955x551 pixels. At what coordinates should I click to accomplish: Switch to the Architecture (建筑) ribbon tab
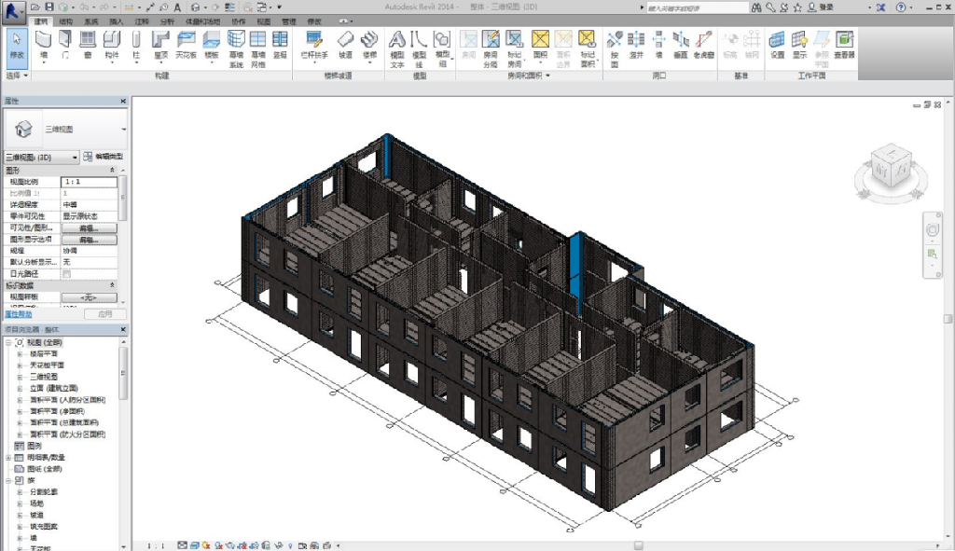(41, 21)
